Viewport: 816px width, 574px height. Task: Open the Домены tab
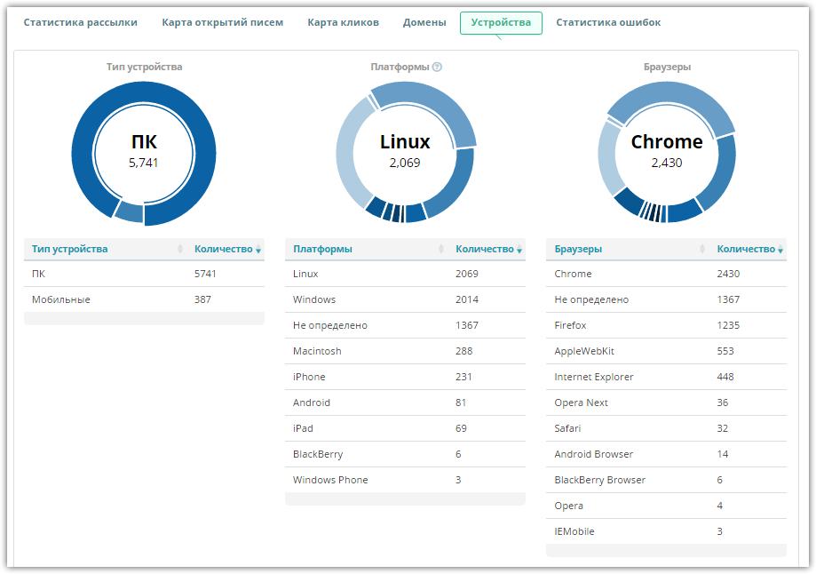point(424,22)
